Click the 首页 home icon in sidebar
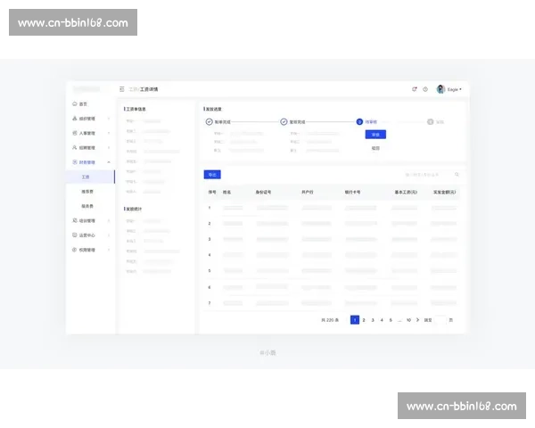Screen dimensions: 535x428 click(x=74, y=104)
